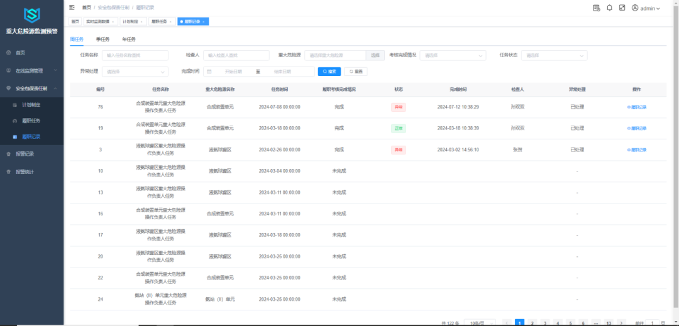Click the fullscreen toggle icon in header
Viewport: 679px width, 326px height.
click(622, 8)
